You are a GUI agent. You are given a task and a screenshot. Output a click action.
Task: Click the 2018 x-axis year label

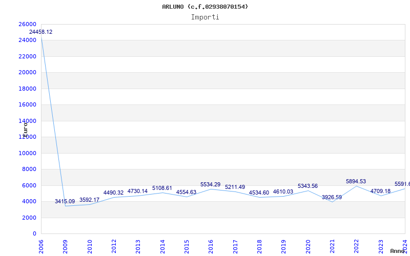[x=259, y=247]
